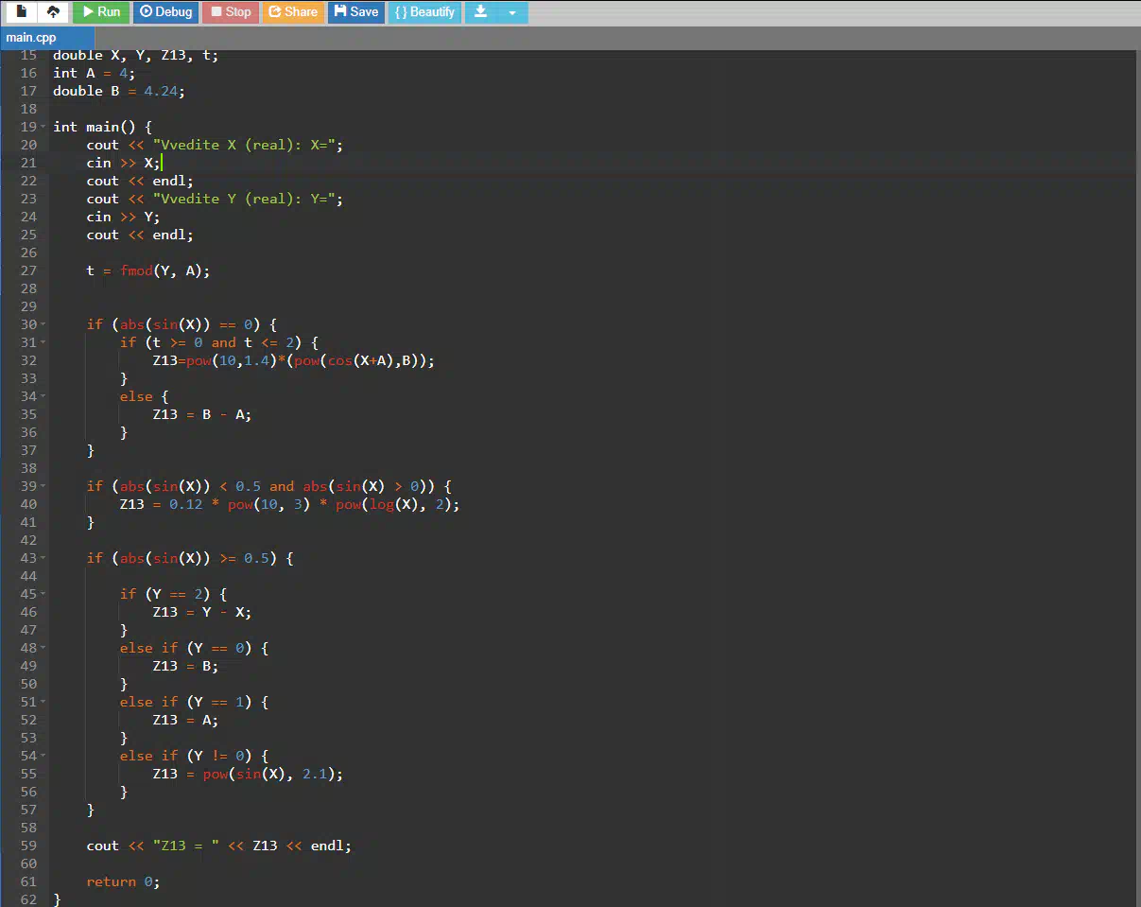Viewport: 1141px width, 907px height.
Task: Click the code line "int A = 4;"
Action: (95, 73)
